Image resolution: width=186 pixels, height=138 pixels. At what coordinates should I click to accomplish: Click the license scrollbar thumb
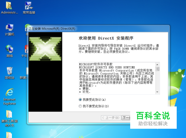pos(157,69)
